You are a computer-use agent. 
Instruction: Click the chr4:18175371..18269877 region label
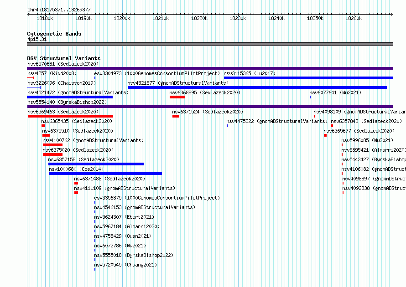pyautogui.click(x=59, y=10)
